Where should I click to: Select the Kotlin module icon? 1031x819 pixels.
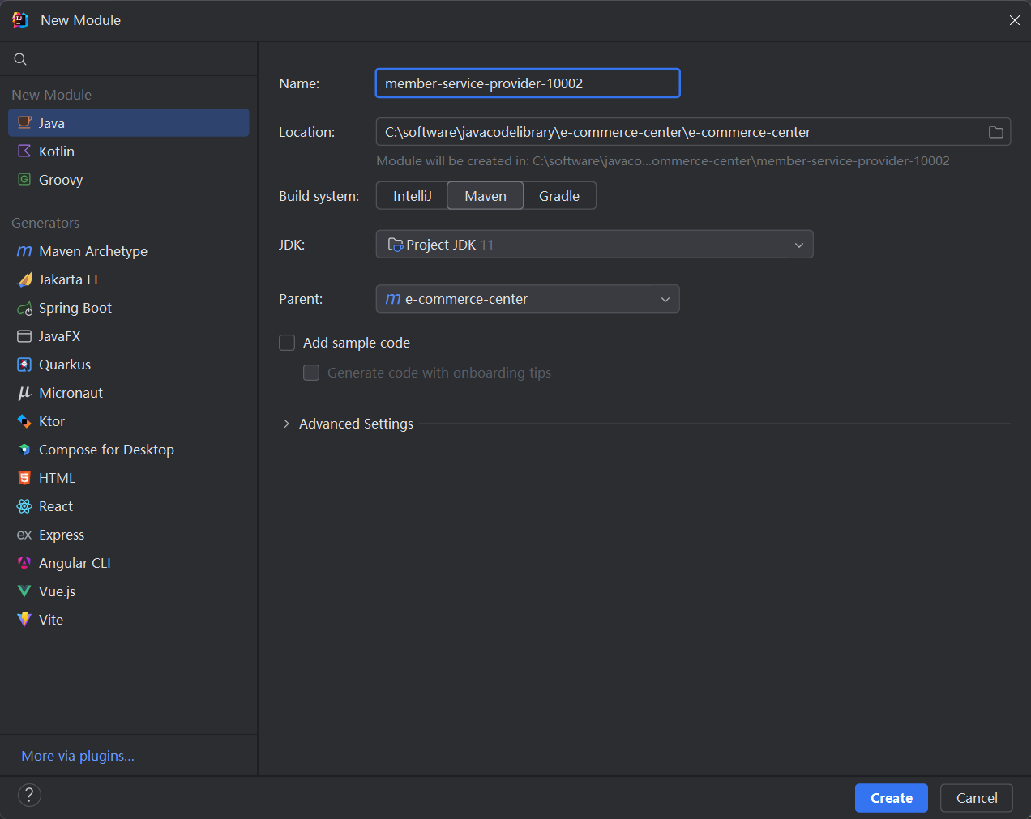[x=24, y=151]
